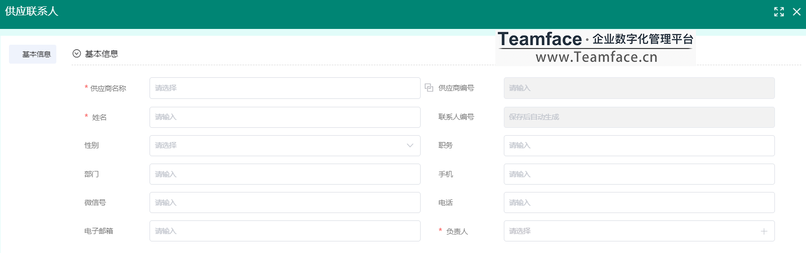The image size is (806, 253).
Task: Focus the 姓名 input field
Action: pos(285,117)
